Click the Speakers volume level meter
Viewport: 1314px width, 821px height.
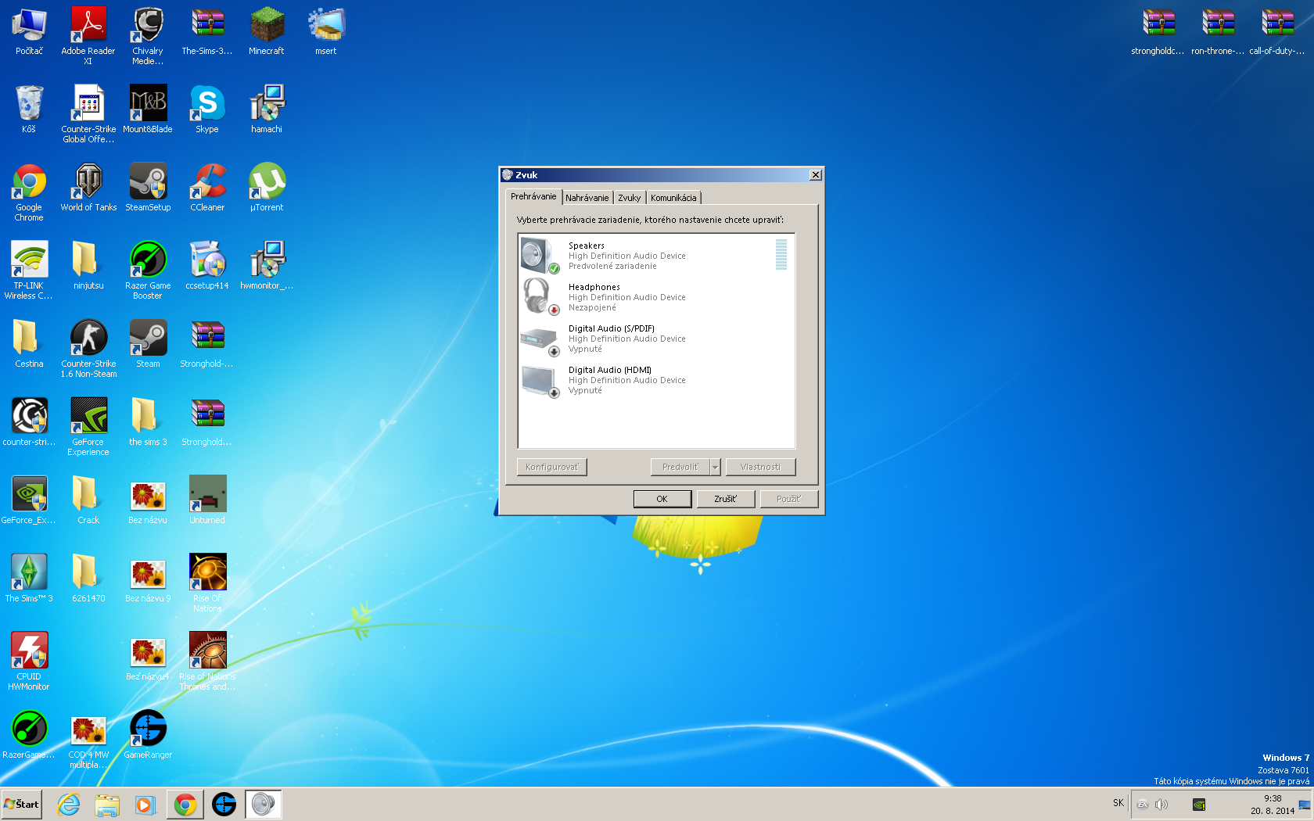tap(781, 255)
